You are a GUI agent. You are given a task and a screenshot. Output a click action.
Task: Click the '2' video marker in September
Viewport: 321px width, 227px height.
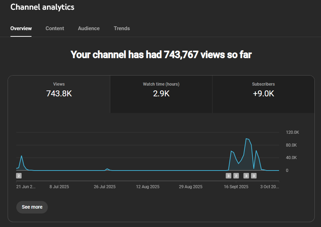(x=236, y=176)
